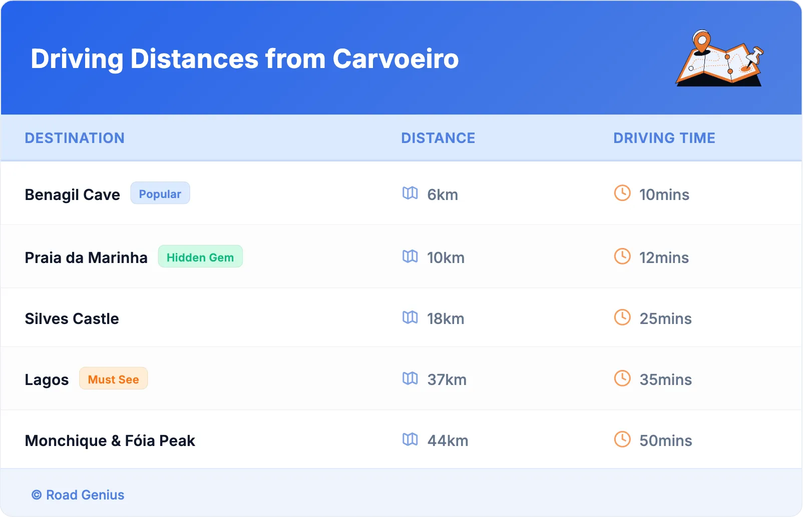Click the map icon beside 18km

tap(410, 317)
